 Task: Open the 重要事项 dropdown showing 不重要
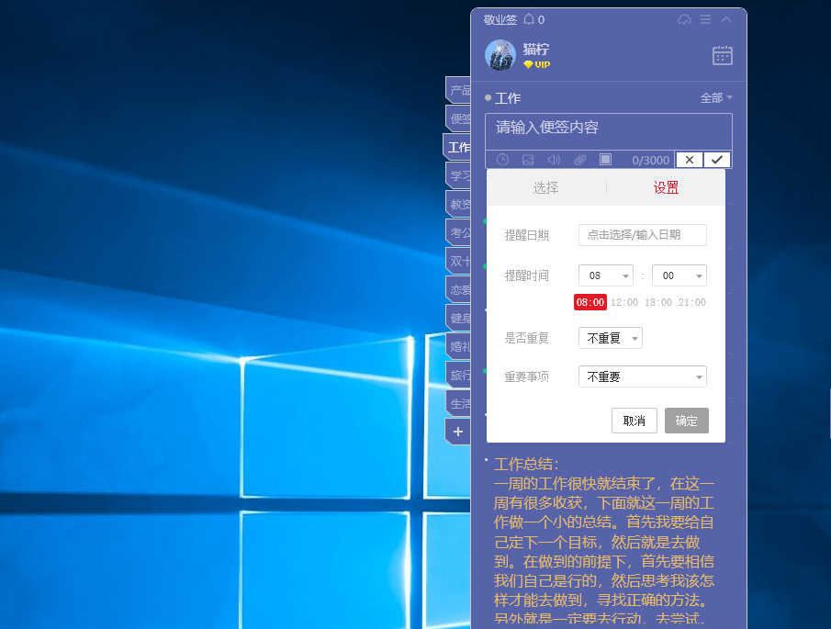(x=643, y=376)
